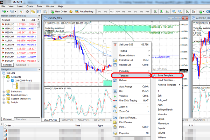Image resolution: width=210 pixels, height=140 pixels.
Task: Select the crosshair tool icon
Action: (27, 12)
